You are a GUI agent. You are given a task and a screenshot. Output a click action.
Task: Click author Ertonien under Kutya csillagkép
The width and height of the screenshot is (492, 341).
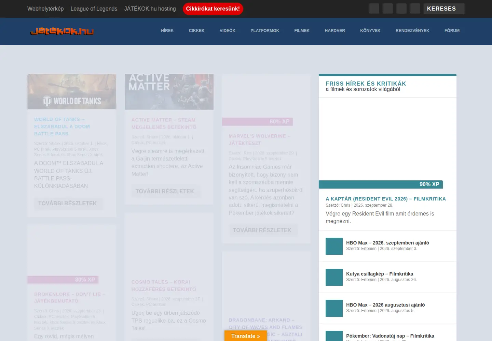tap(369, 280)
